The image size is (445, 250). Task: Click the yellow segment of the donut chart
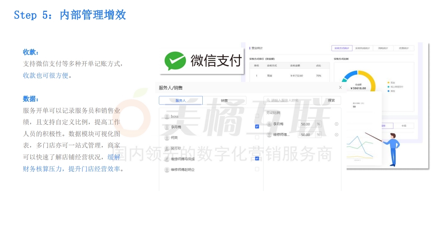(x=371, y=78)
